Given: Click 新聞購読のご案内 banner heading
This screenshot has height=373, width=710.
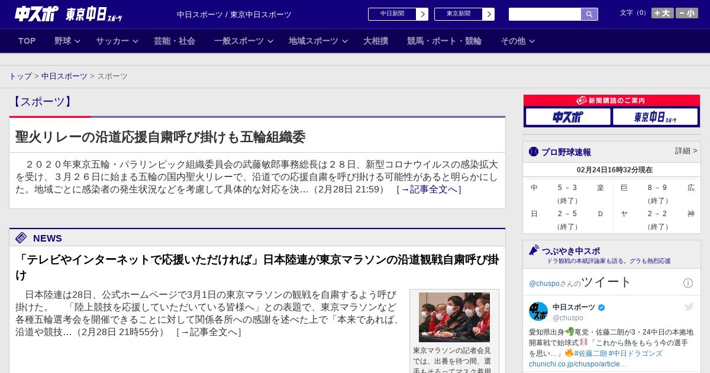Looking at the screenshot, I should (612, 101).
